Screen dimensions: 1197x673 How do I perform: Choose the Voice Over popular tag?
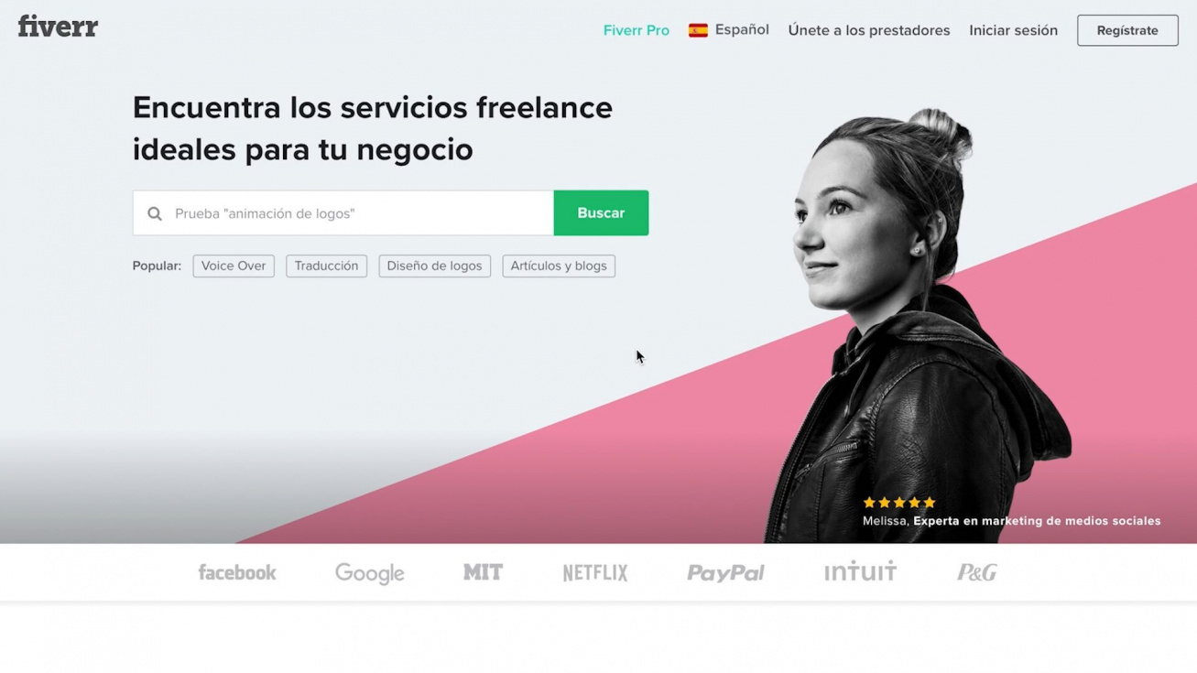(x=234, y=266)
